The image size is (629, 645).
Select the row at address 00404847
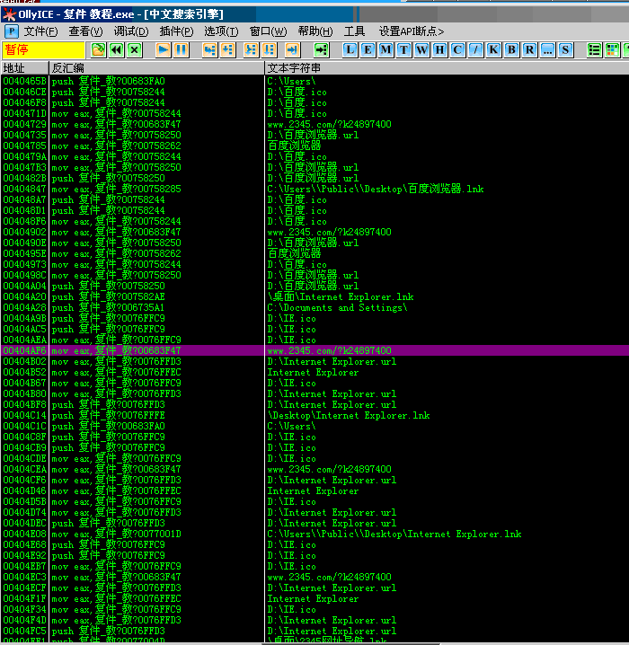pos(314,189)
